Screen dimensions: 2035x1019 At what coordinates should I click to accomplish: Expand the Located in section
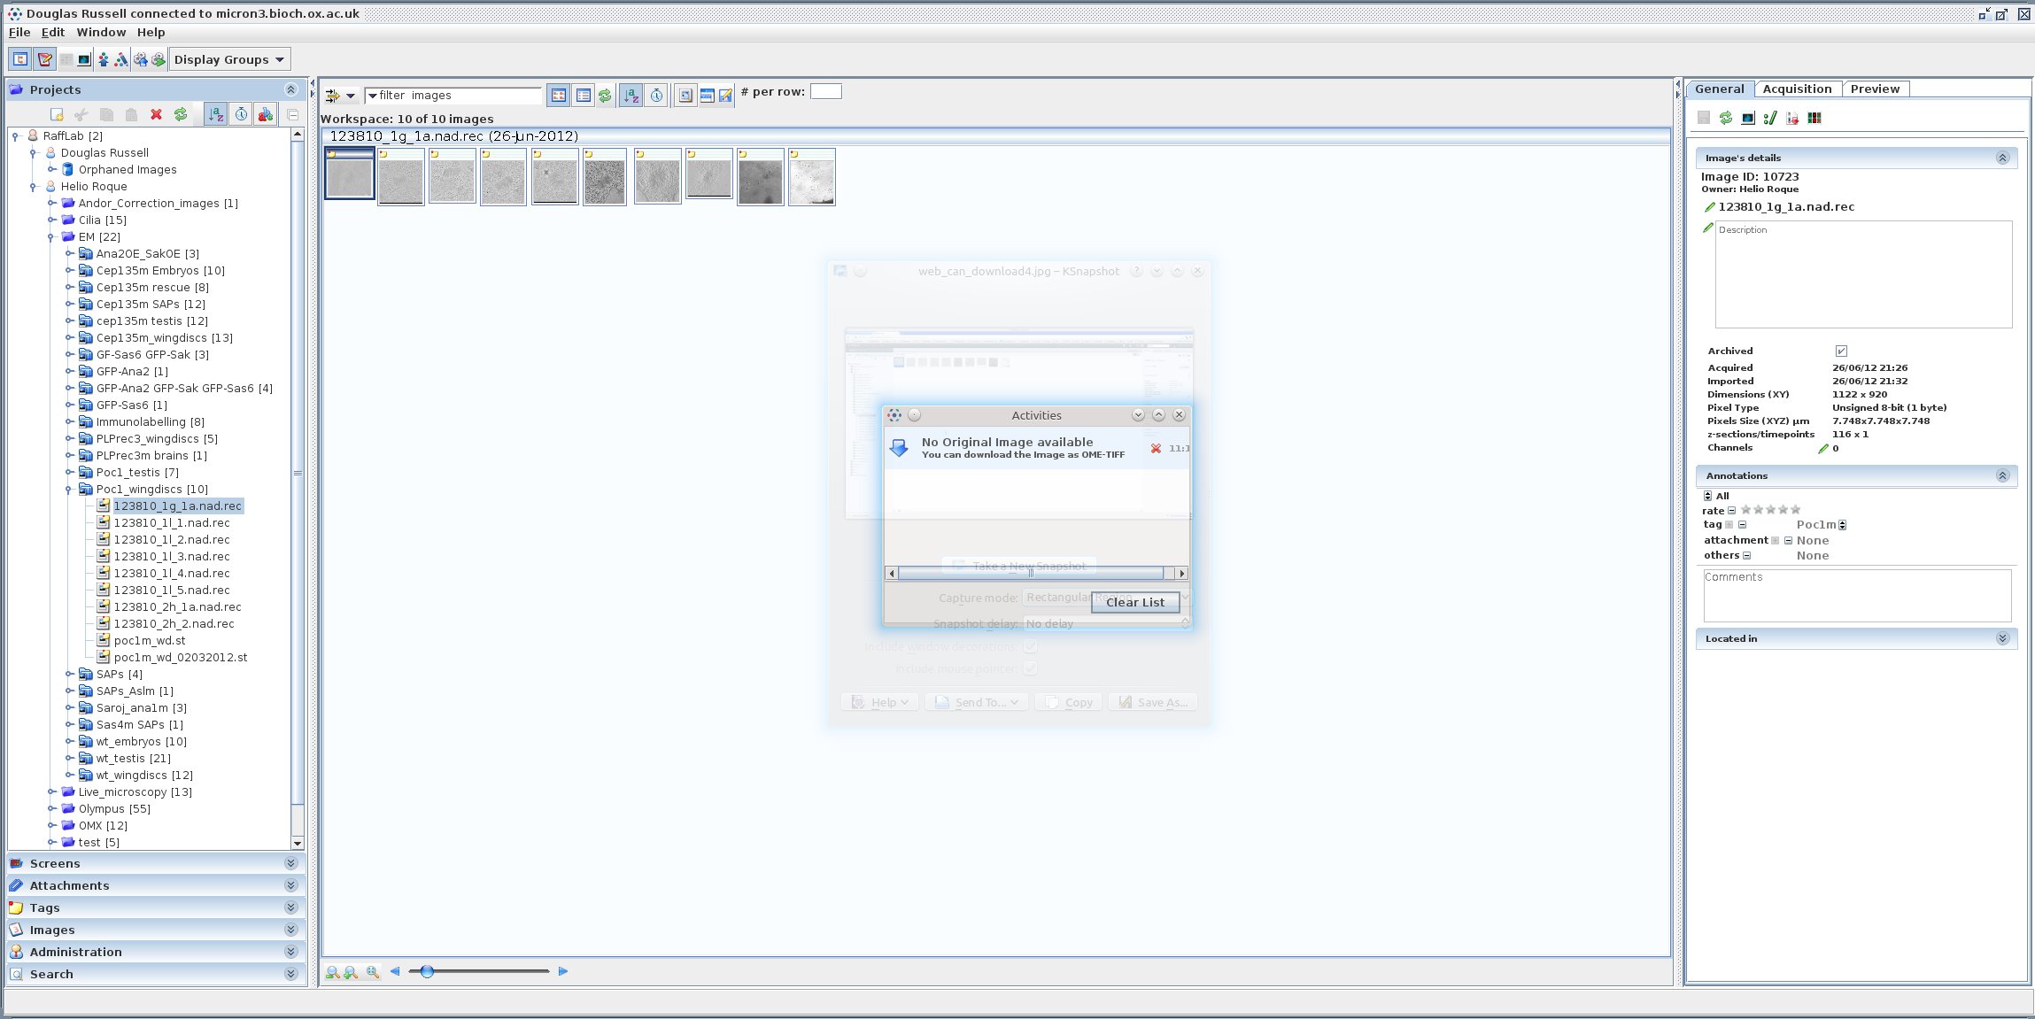click(x=2002, y=638)
